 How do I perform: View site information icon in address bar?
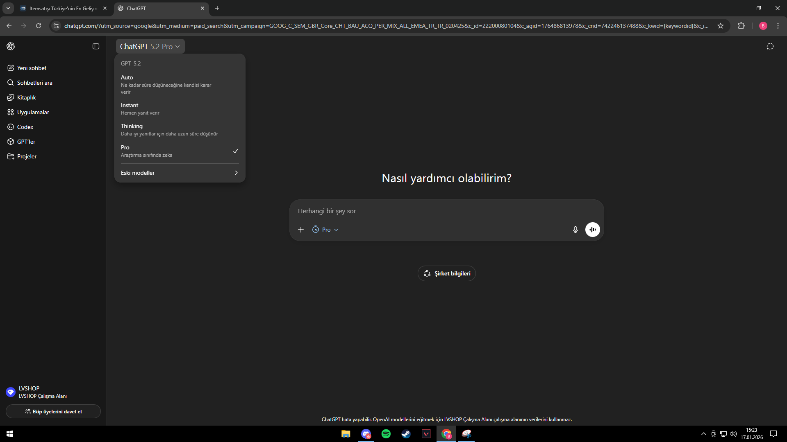pyautogui.click(x=56, y=26)
